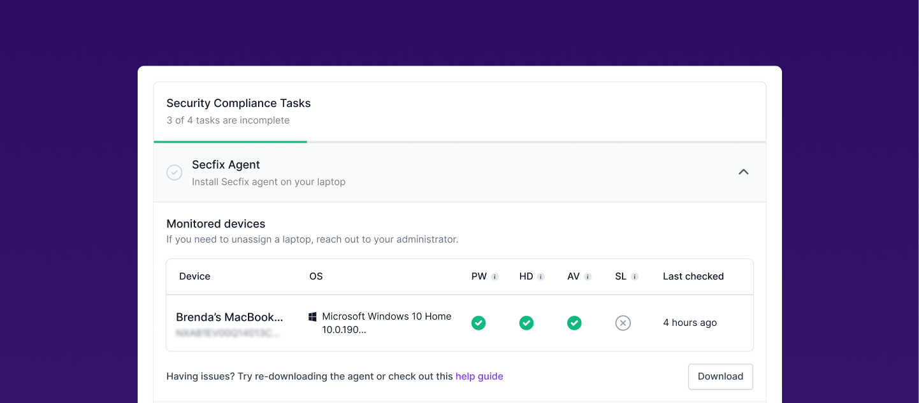Click the Security Compliance Tasks heading

(238, 103)
